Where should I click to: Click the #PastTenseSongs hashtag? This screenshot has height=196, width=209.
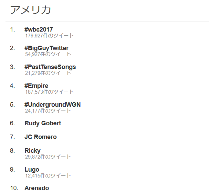[x=50, y=67]
